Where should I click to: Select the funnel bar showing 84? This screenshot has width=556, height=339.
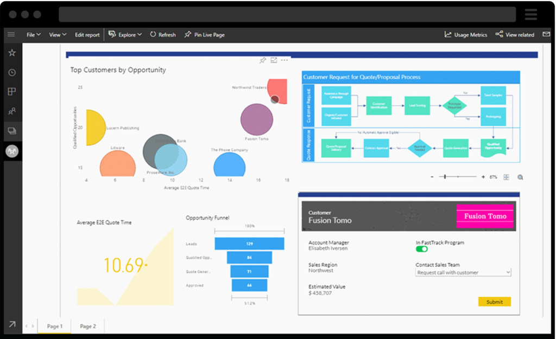point(249,258)
